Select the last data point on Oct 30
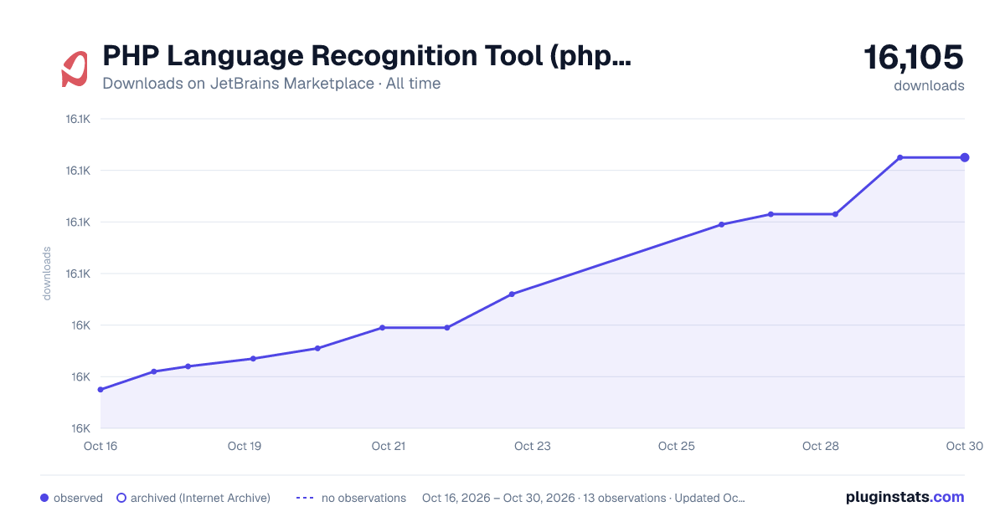1005x527 pixels. click(965, 157)
